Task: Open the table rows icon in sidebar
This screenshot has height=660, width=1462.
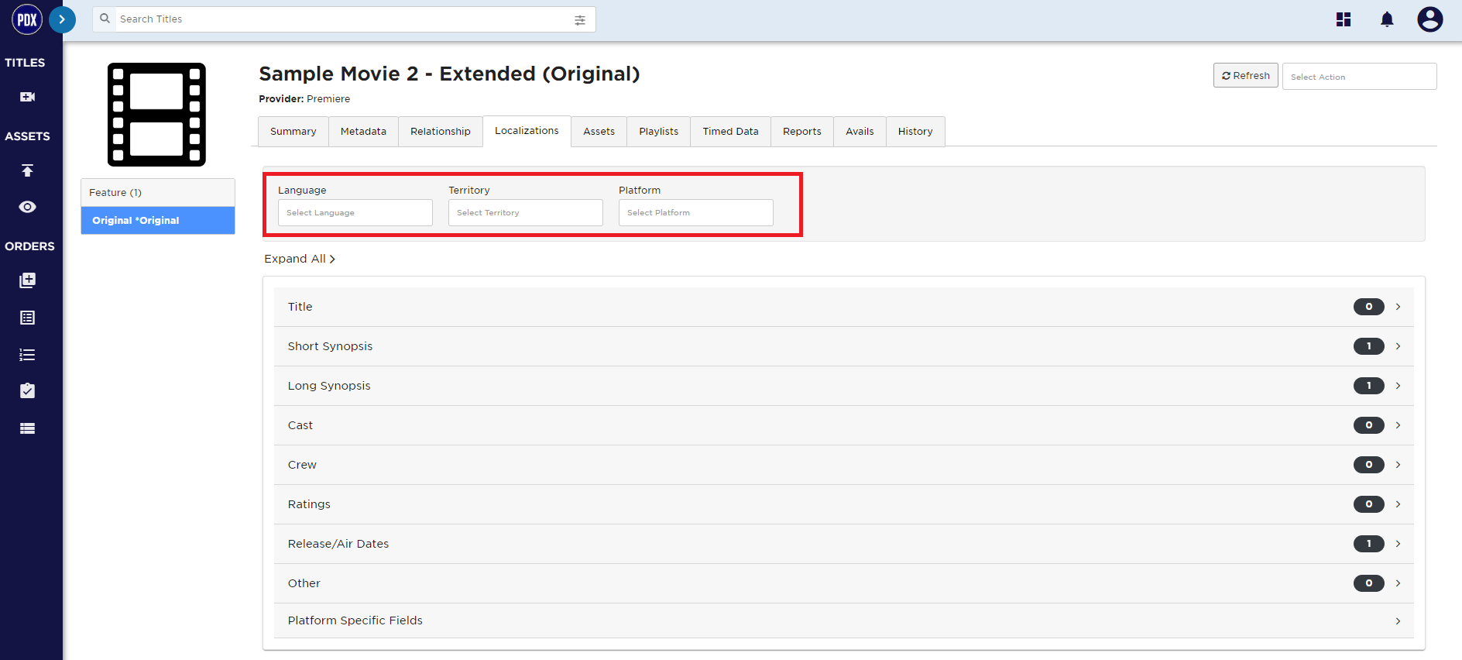Action: 28,428
